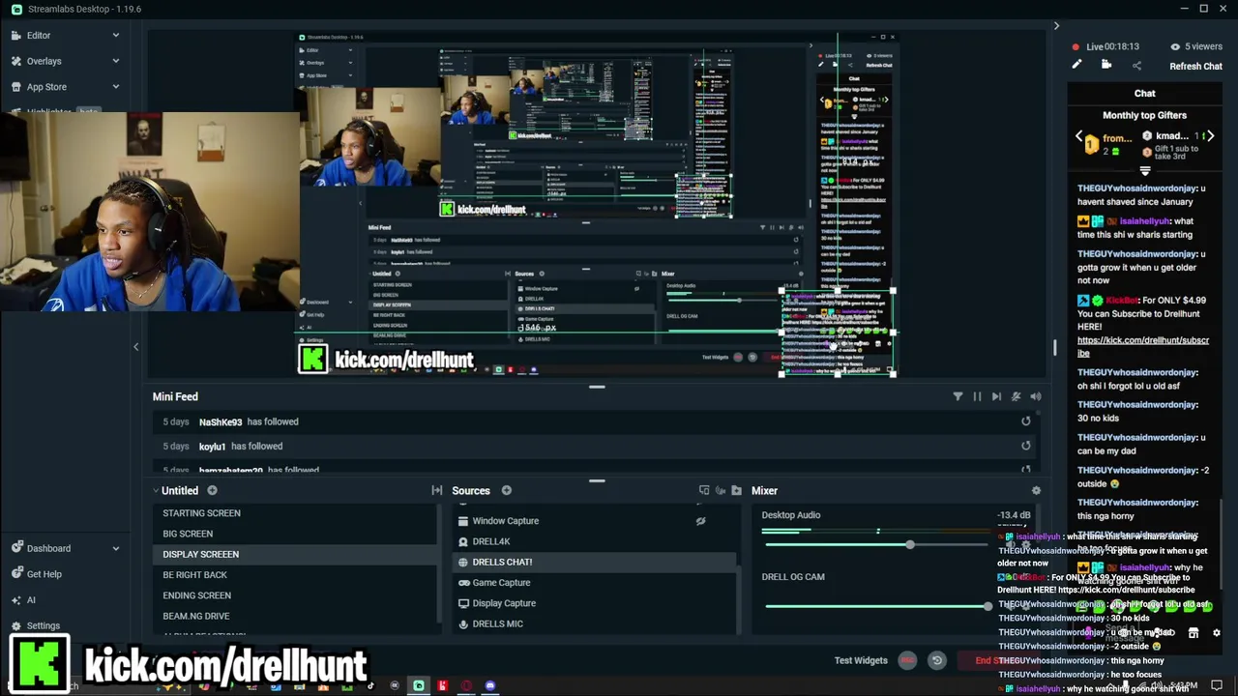Screen dimensions: 1238x696
Task: Select the BE RIGHT BACK scene
Action: (295, 575)
